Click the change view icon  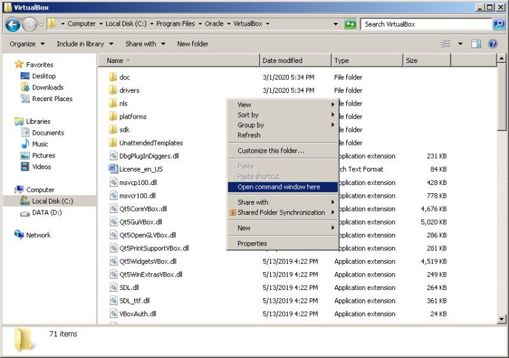pyautogui.click(x=446, y=44)
